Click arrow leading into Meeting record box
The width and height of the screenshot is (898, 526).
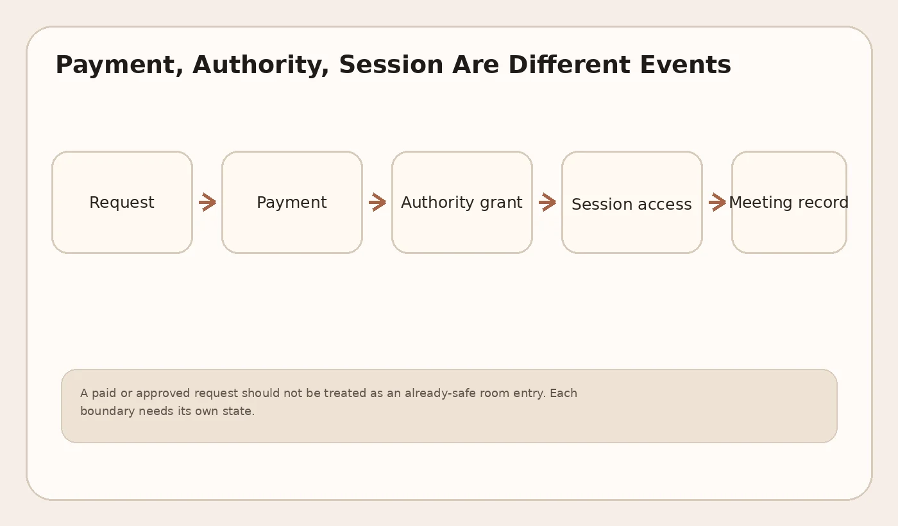[x=717, y=202]
